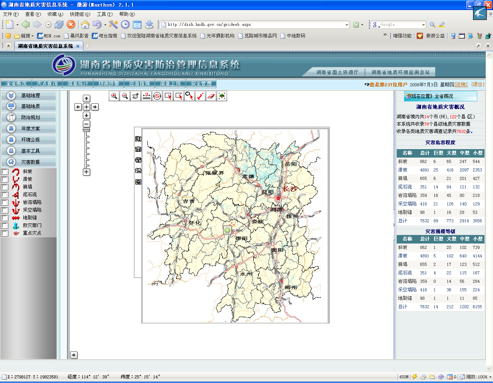This screenshot has width=493, height=383.
Task: Pick the eraser tool in map toolbar
Action: 211,96
